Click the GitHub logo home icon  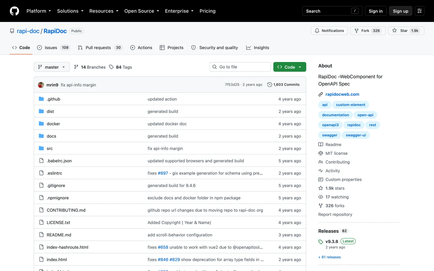coord(14,11)
